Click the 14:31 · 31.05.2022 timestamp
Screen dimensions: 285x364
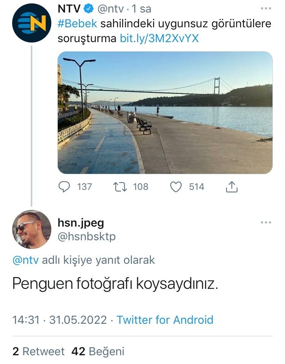59,320
